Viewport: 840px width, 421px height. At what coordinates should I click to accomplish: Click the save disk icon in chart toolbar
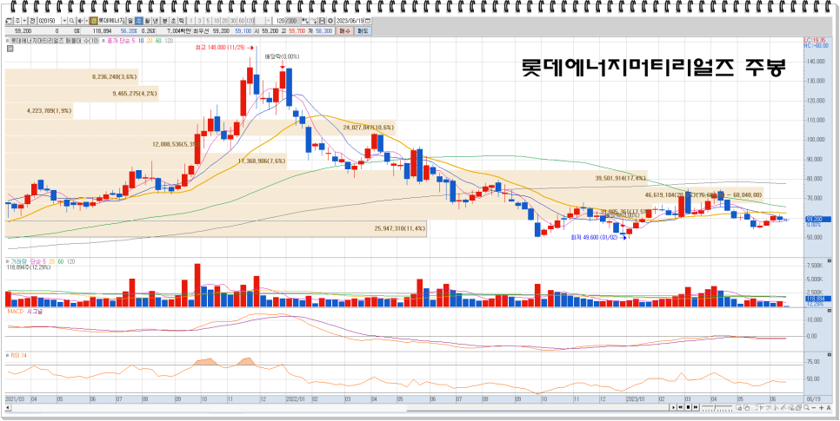[322, 21]
